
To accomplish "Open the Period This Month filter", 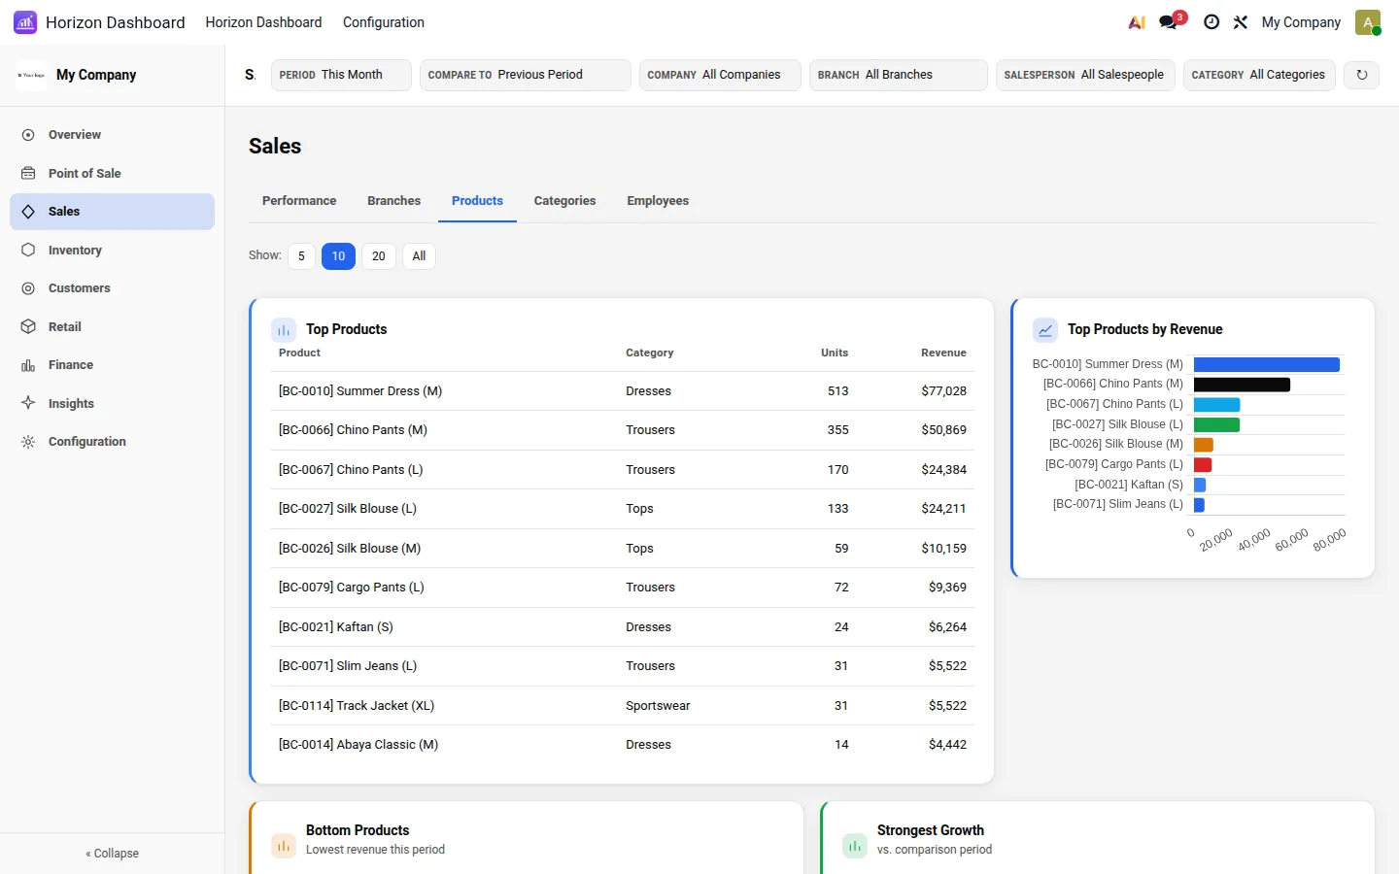I will (341, 75).
